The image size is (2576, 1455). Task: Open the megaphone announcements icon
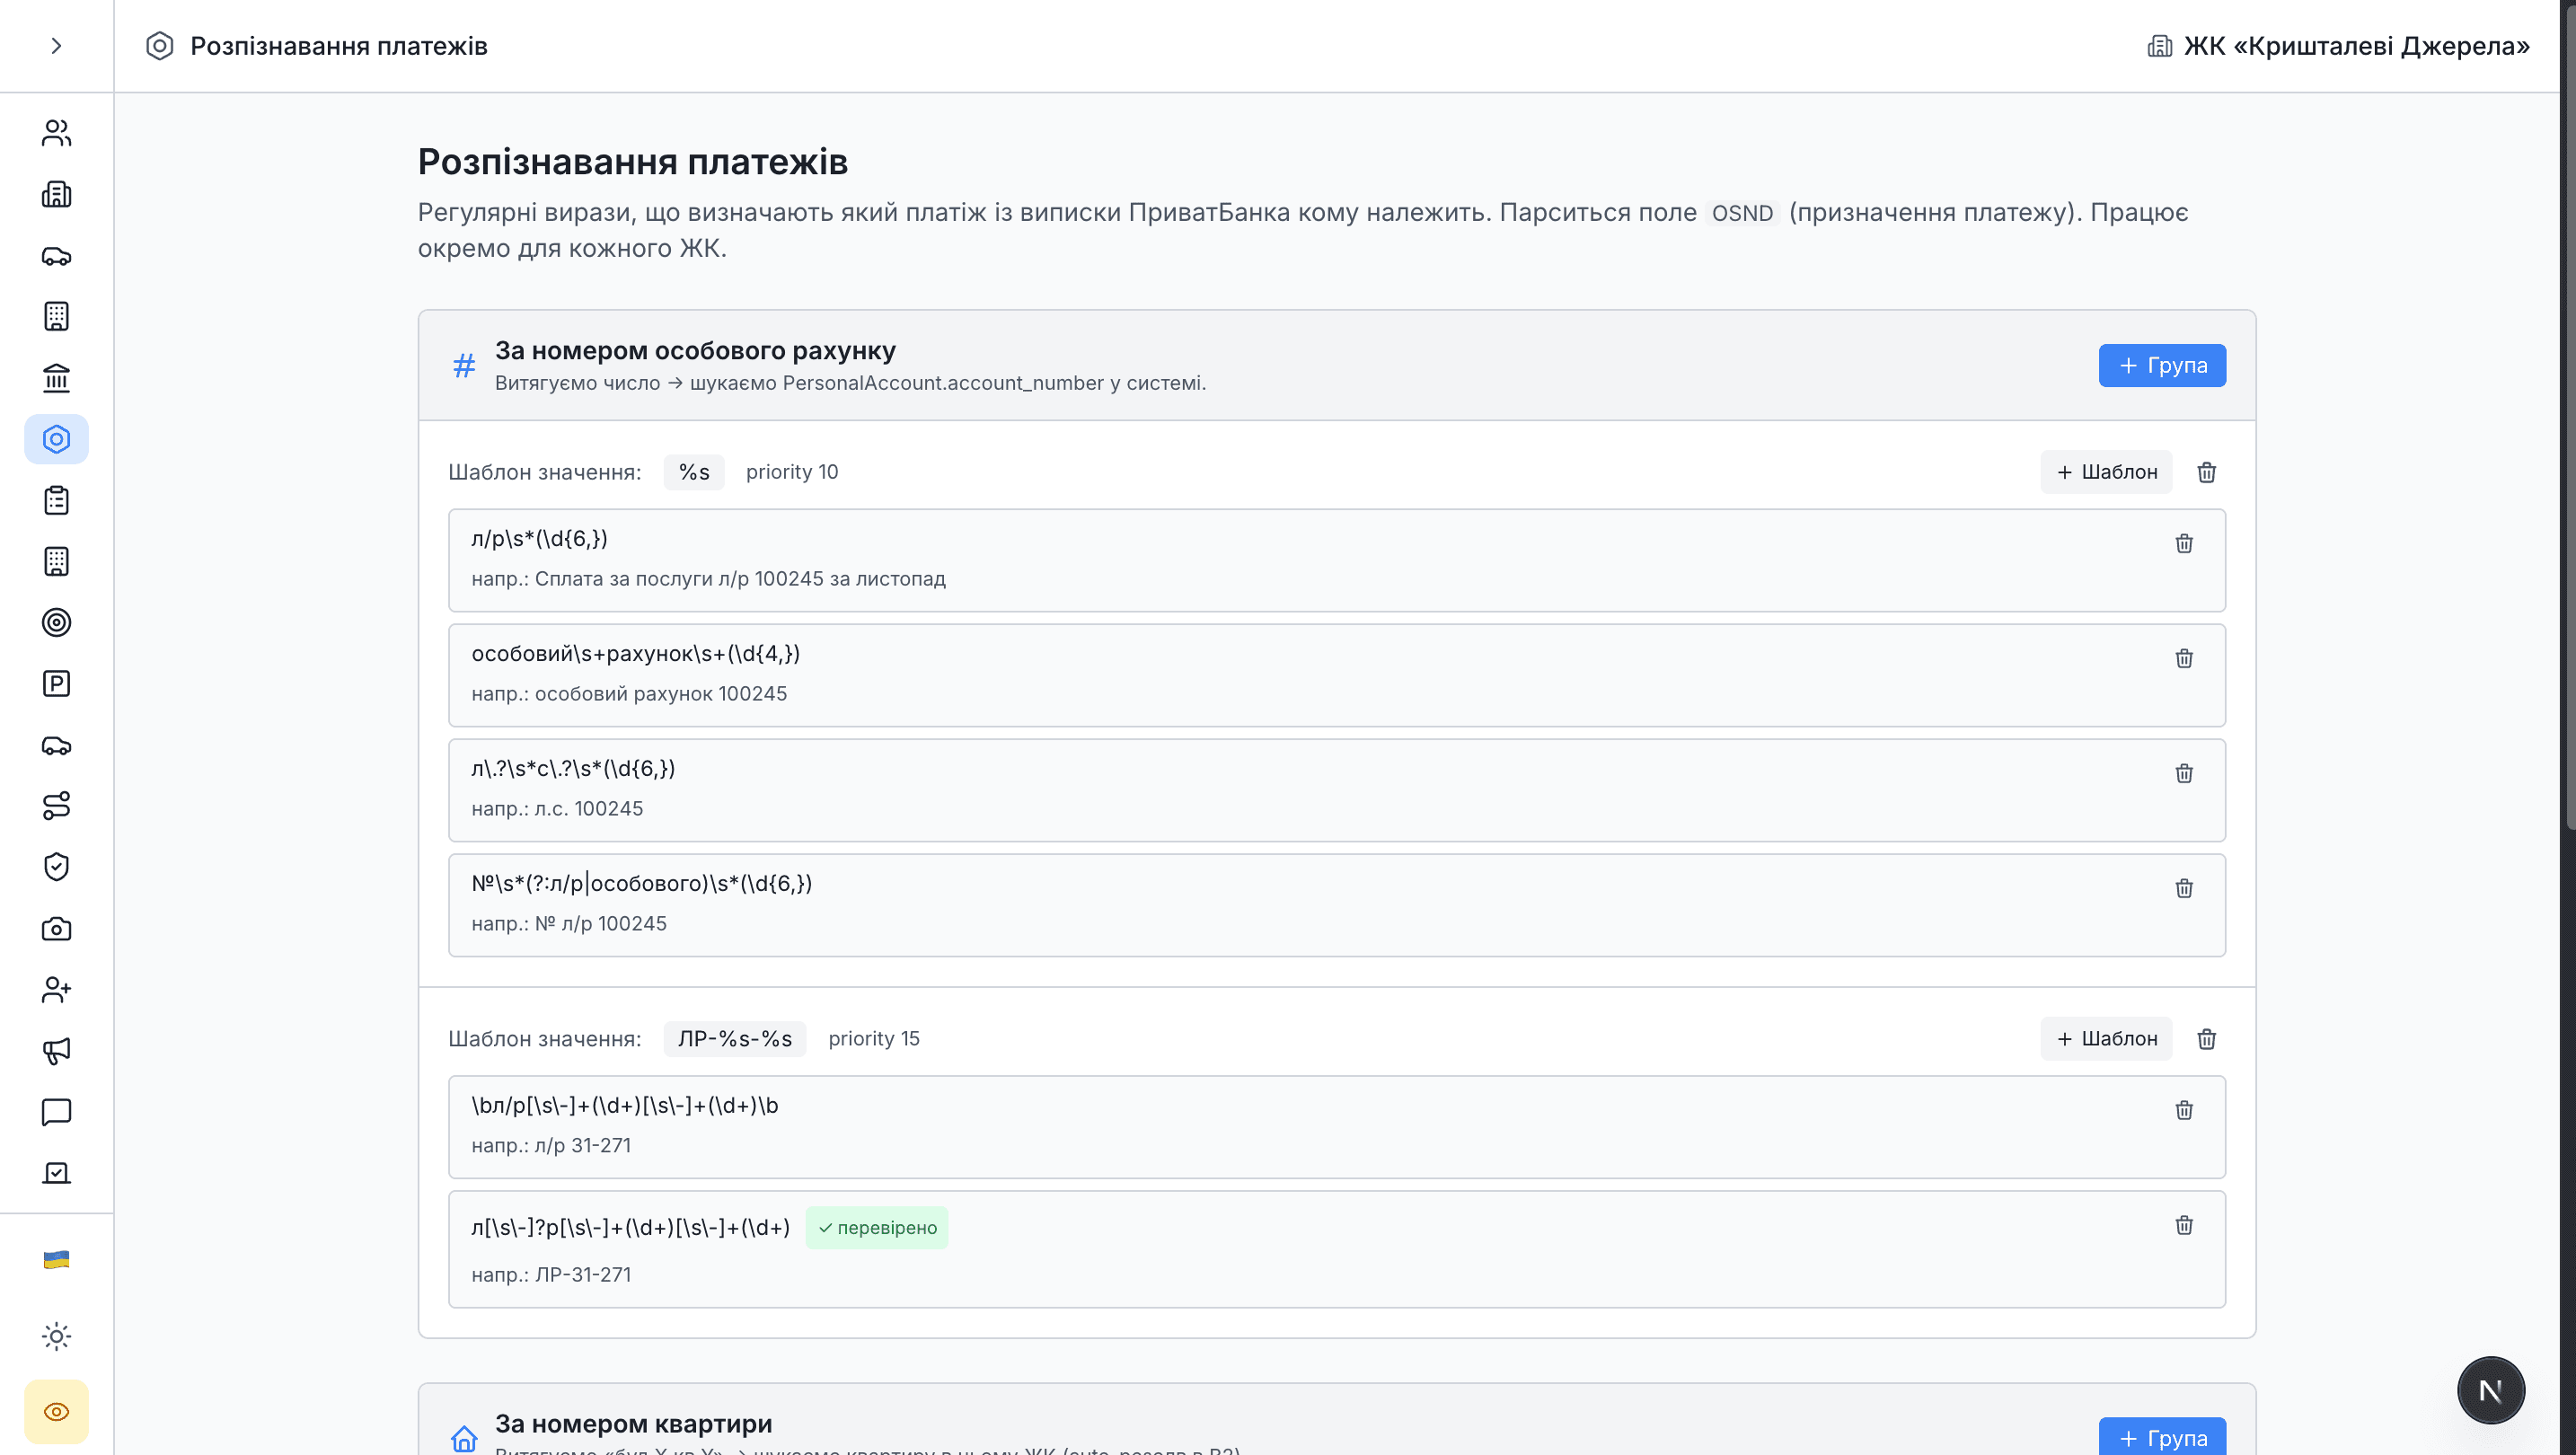56,1051
